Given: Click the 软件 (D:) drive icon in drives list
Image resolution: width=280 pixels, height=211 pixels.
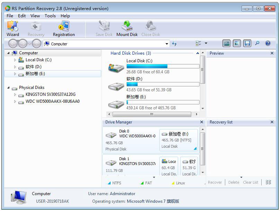Looking at the screenshot, I should click(116, 87).
